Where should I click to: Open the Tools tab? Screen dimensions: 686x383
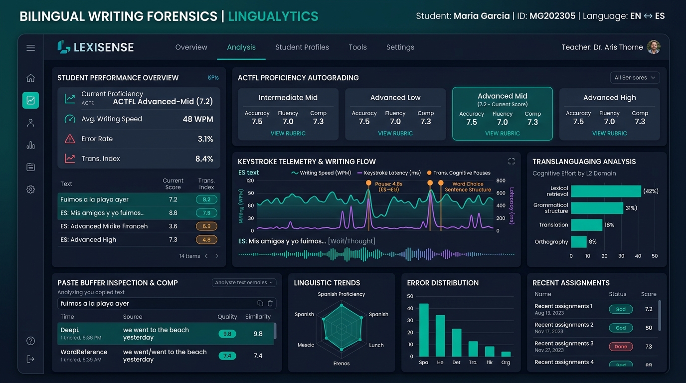pos(357,47)
